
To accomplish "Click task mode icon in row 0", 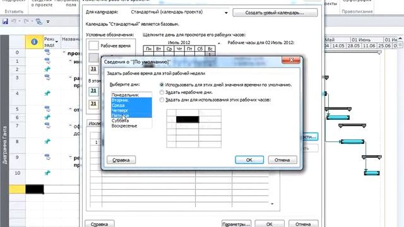I will click(47, 52).
